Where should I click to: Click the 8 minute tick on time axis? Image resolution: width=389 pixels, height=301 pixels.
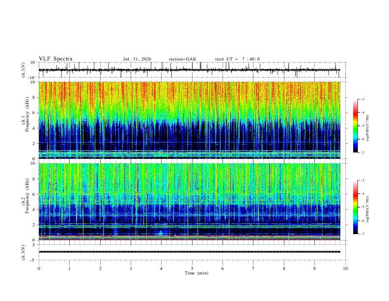click(x=284, y=269)
